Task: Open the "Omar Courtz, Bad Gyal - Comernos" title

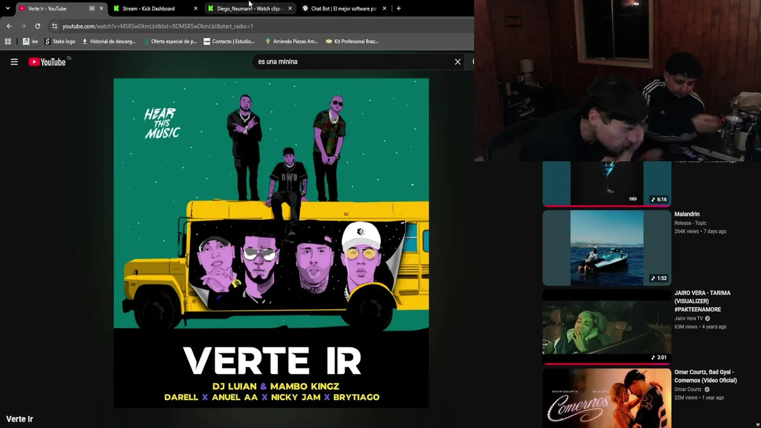Action: tap(705, 376)
